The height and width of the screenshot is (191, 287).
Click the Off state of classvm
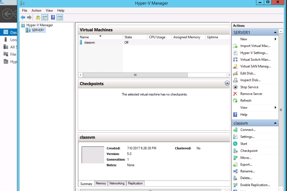(x=126, y=43)
